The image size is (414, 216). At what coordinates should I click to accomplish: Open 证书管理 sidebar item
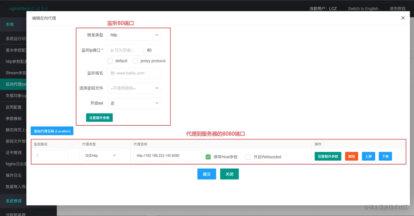coord(13,152)
